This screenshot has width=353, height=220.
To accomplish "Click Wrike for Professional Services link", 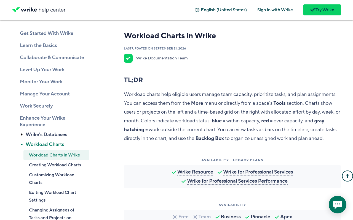I will click(x=258, y=172).
